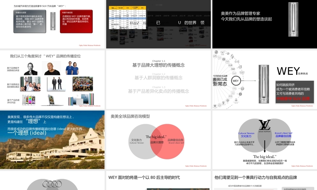317x190 pixels.
Task: Click the Ogilvy Public Relations Worldwide credit text
Action: point(90,45)
